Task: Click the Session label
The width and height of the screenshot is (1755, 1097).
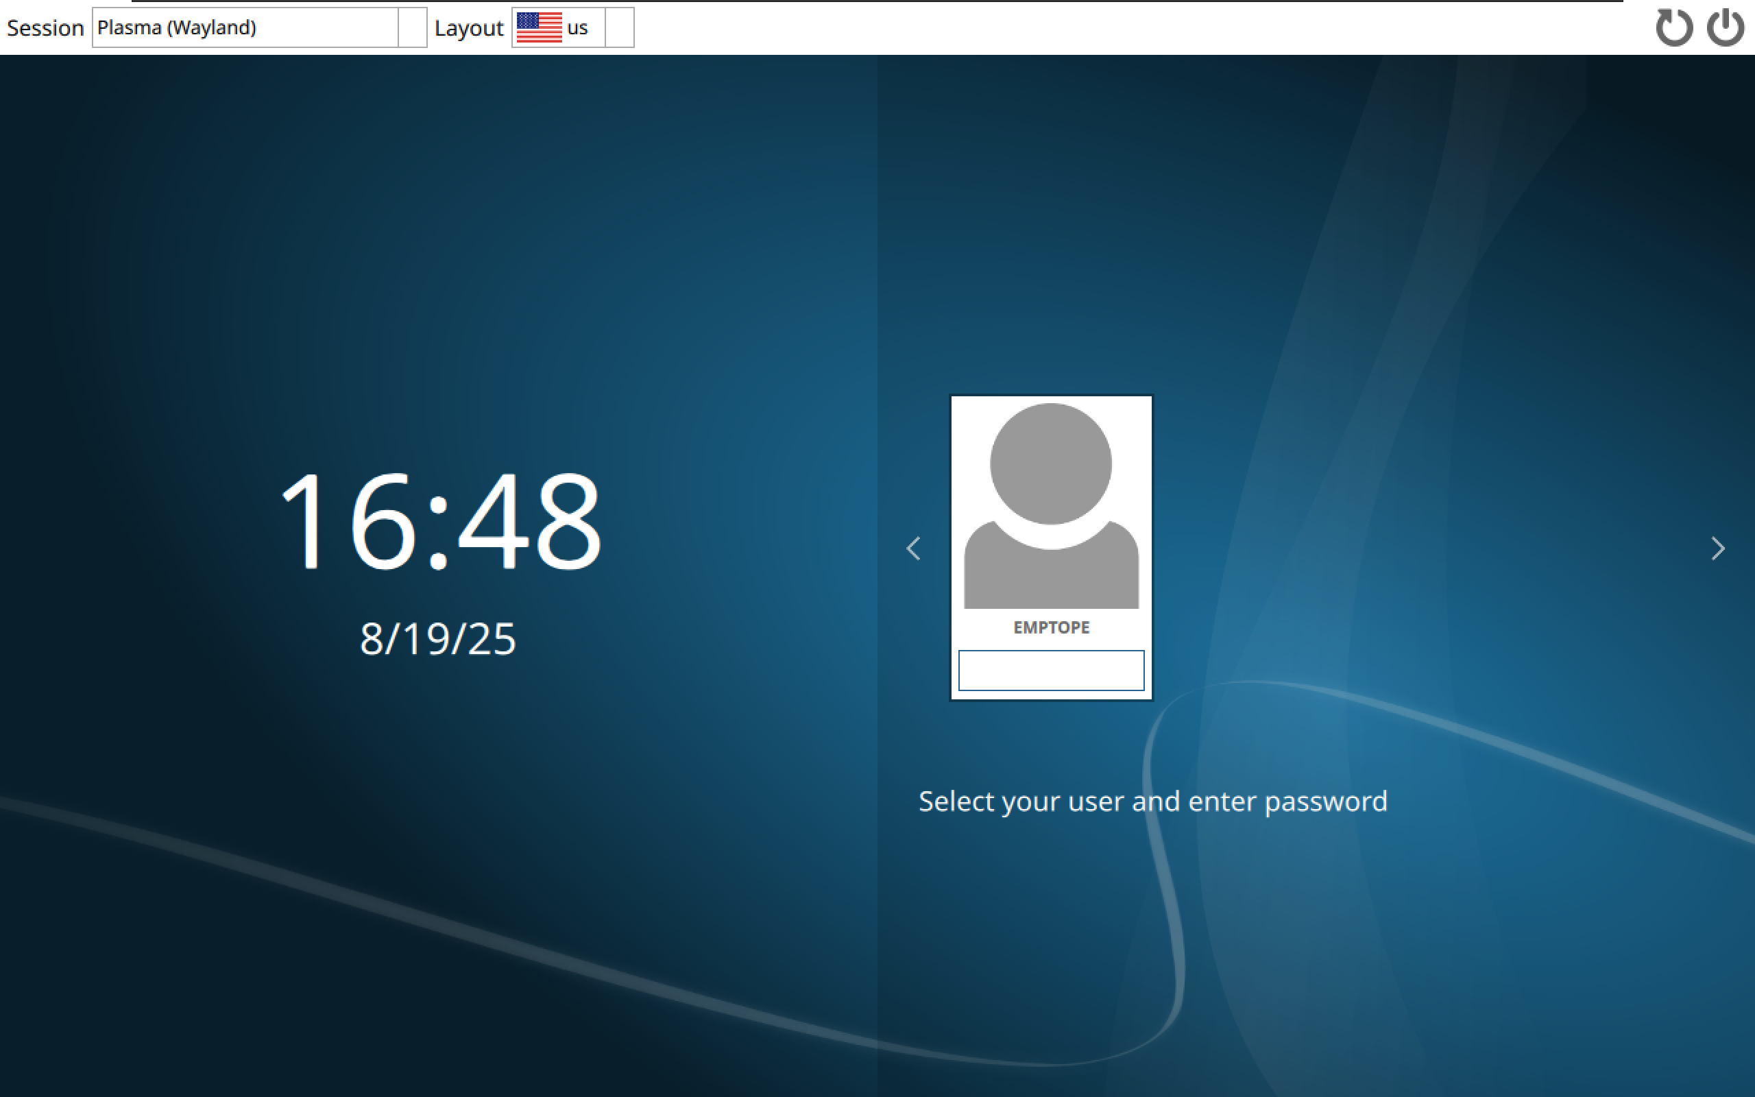Action: [45, 28]
